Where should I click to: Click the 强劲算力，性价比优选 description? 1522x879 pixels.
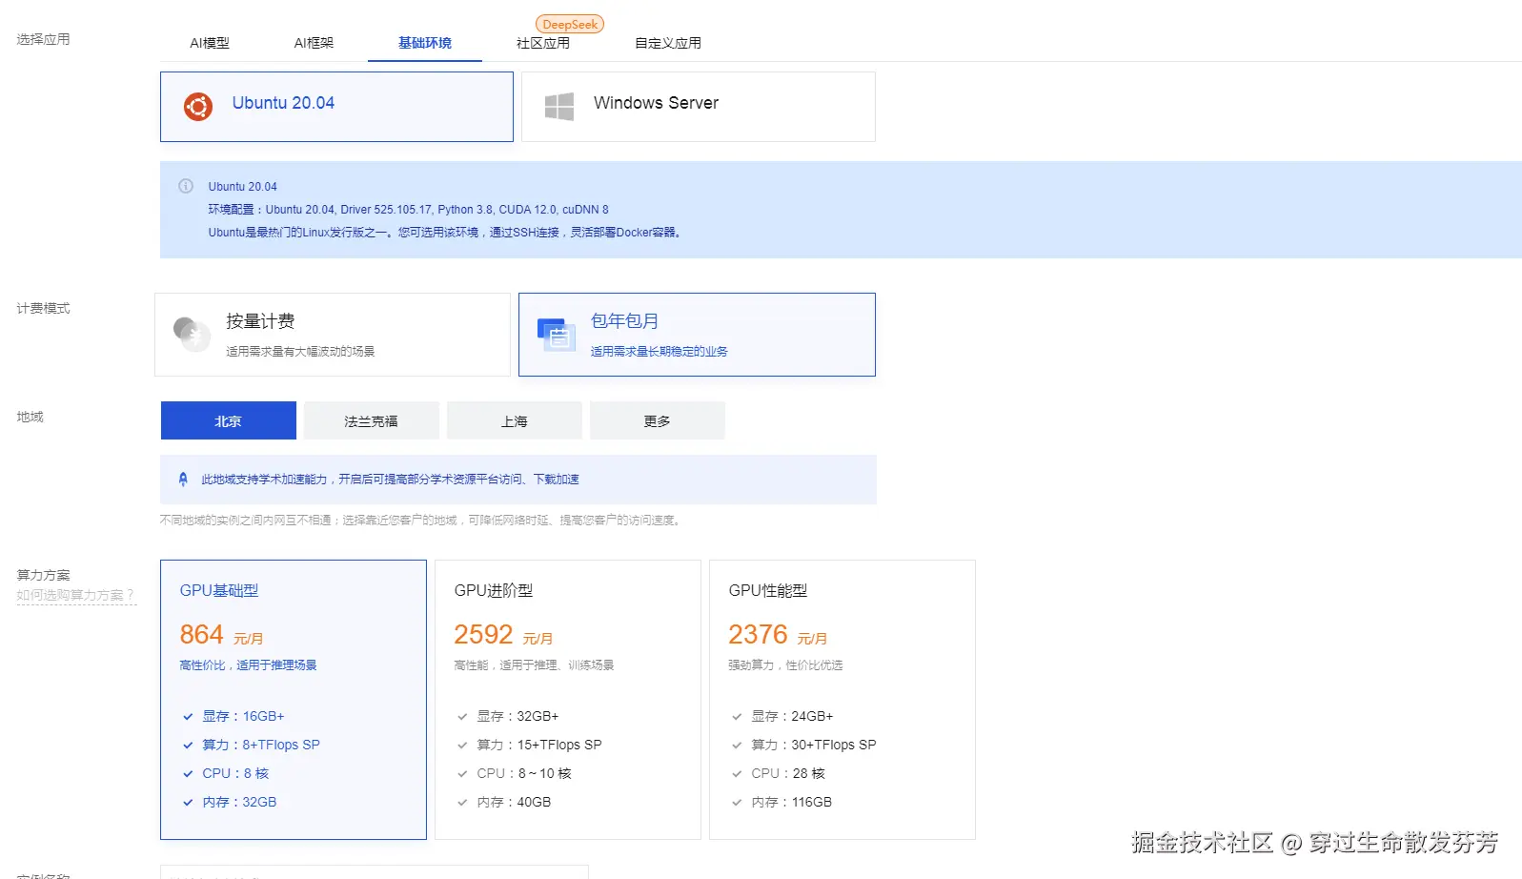pos(785,665)
